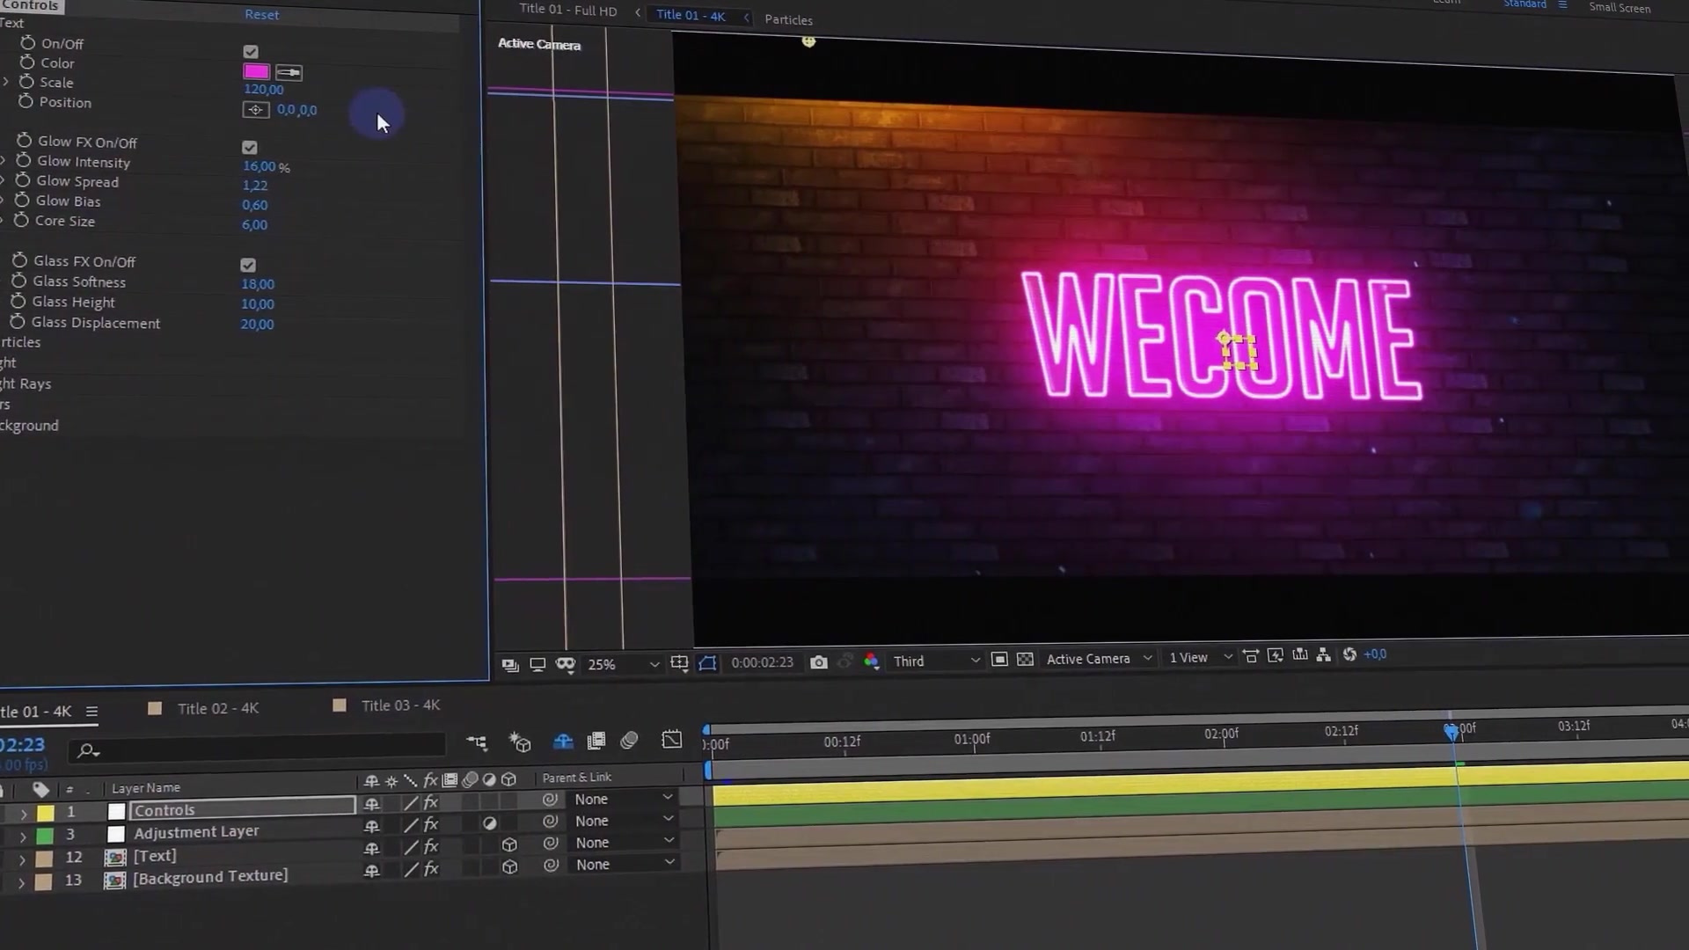Click the green label swatch of Adjustment Layer
The width and height of the screenshot is (1689, 950).
click(x=45, y=836)
